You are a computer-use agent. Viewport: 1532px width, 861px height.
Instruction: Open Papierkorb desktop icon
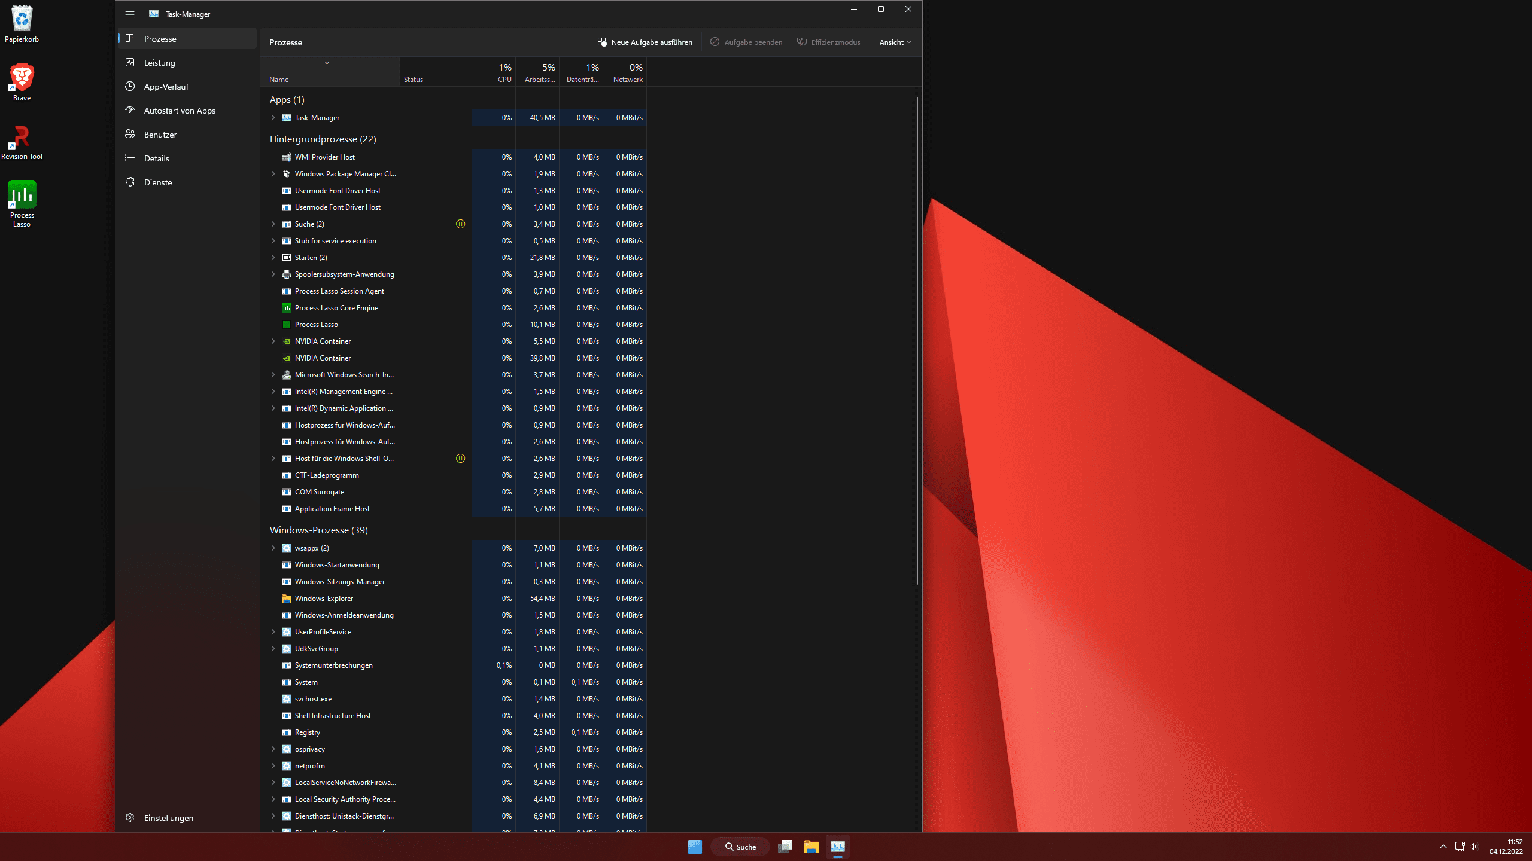22,24
